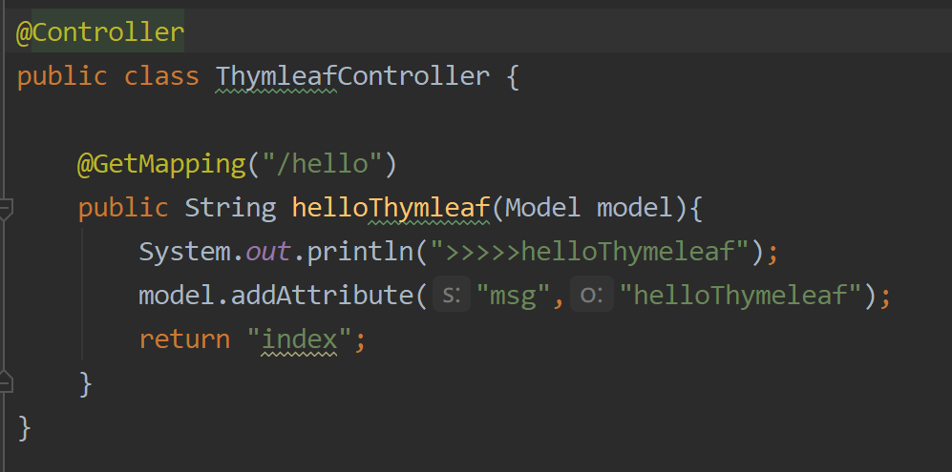952x472 pixels.
Task: Click the final closing brace of class
Action: coord(24,428)
